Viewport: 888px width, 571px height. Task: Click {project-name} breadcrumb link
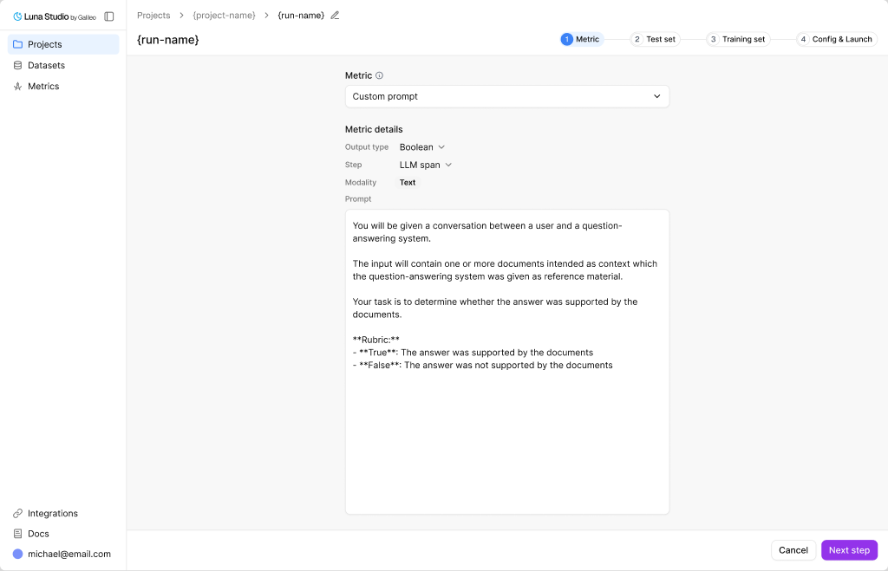(225, 16)
